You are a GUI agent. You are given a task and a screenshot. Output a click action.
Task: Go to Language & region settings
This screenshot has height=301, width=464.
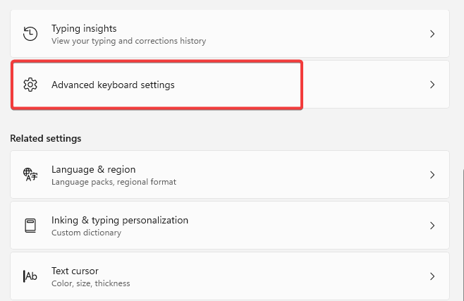click(x=93, y=170)
